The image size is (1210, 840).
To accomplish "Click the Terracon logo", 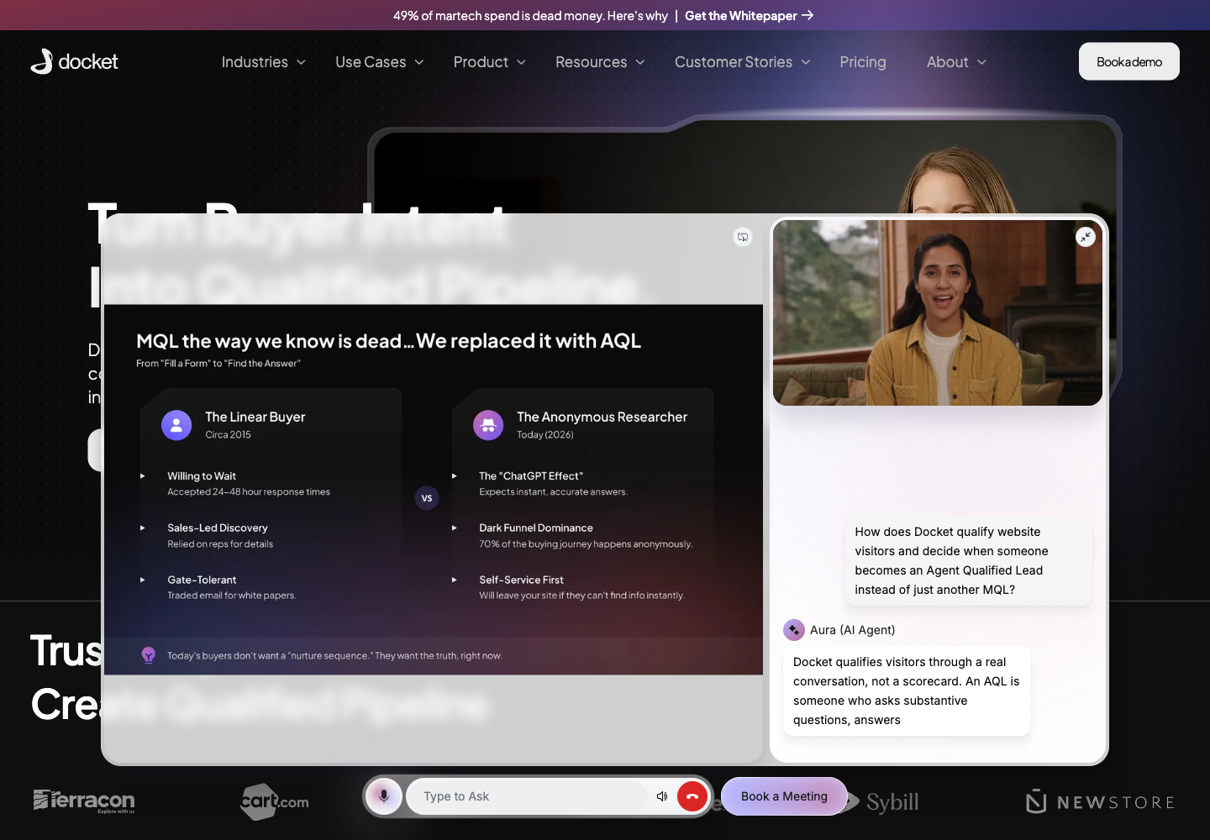I will click(84, 801).
